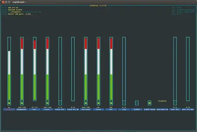Select the Rear Mic Boost channel label

[x=188, y=109]
